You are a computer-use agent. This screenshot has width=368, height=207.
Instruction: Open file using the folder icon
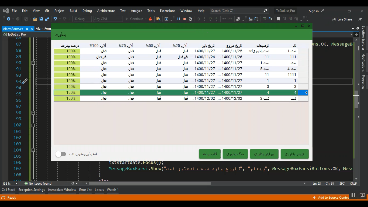35,19
